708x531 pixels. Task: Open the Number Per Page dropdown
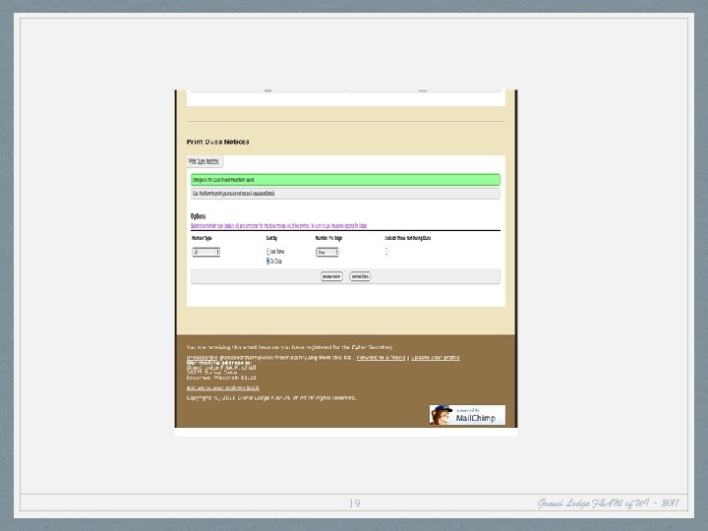pyautogui.click(x=327, y=252)
